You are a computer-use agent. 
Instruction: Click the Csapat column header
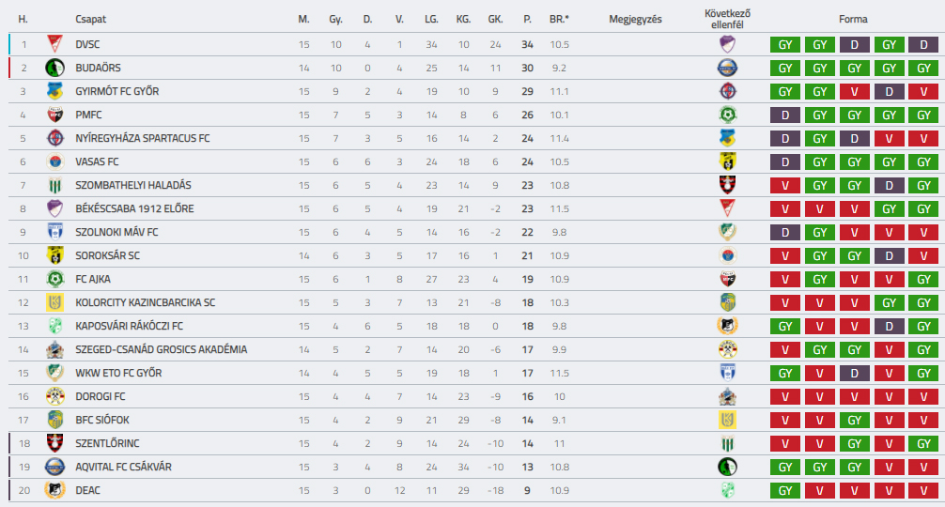click(89, 19)
